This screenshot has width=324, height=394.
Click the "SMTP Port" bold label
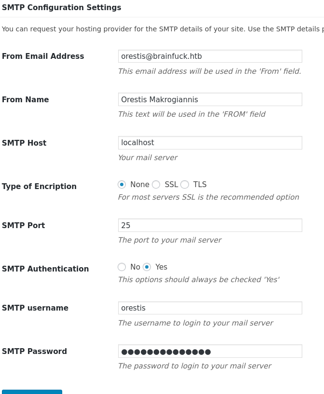pos(24,226)
